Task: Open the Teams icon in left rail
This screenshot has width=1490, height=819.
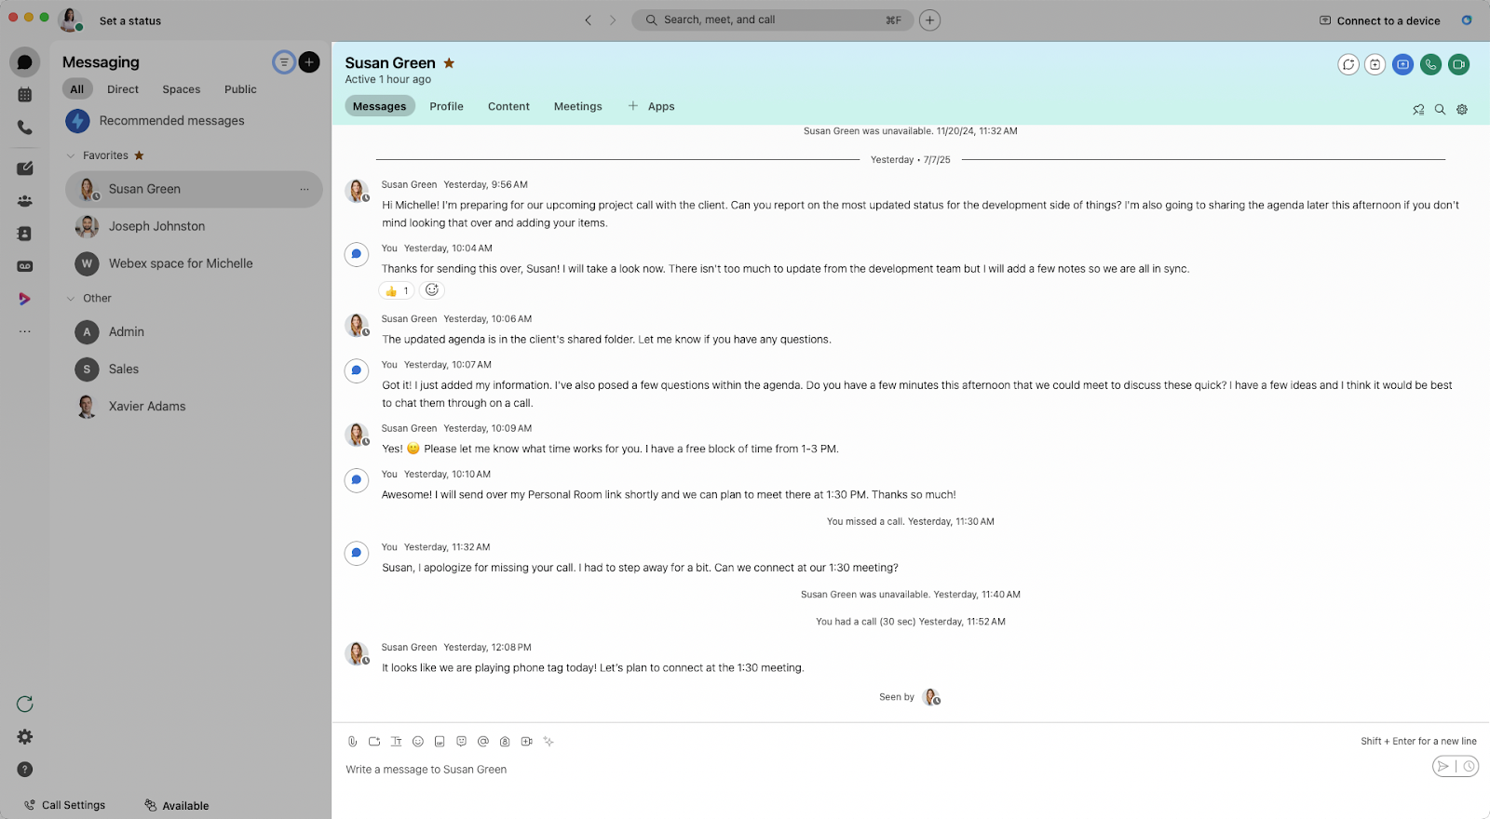Action: click(25, 201)
